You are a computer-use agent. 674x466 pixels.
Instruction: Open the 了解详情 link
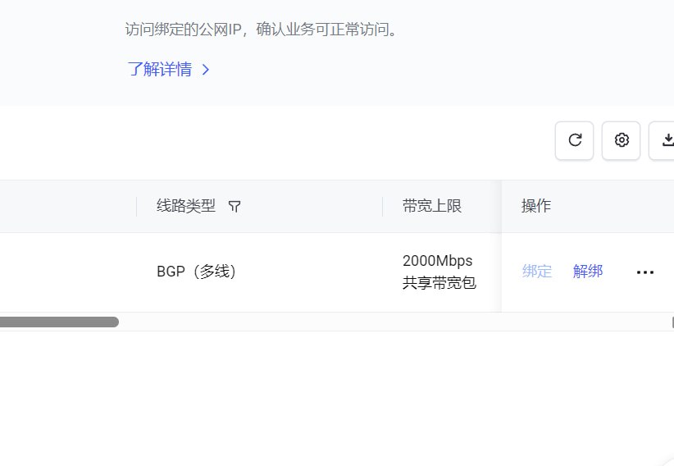(x=159, y=69)
